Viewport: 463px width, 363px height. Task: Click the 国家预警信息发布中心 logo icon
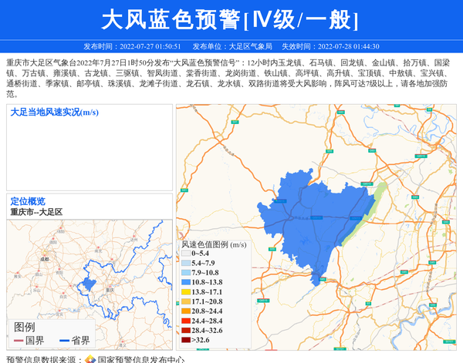click(x=90, y=358)
